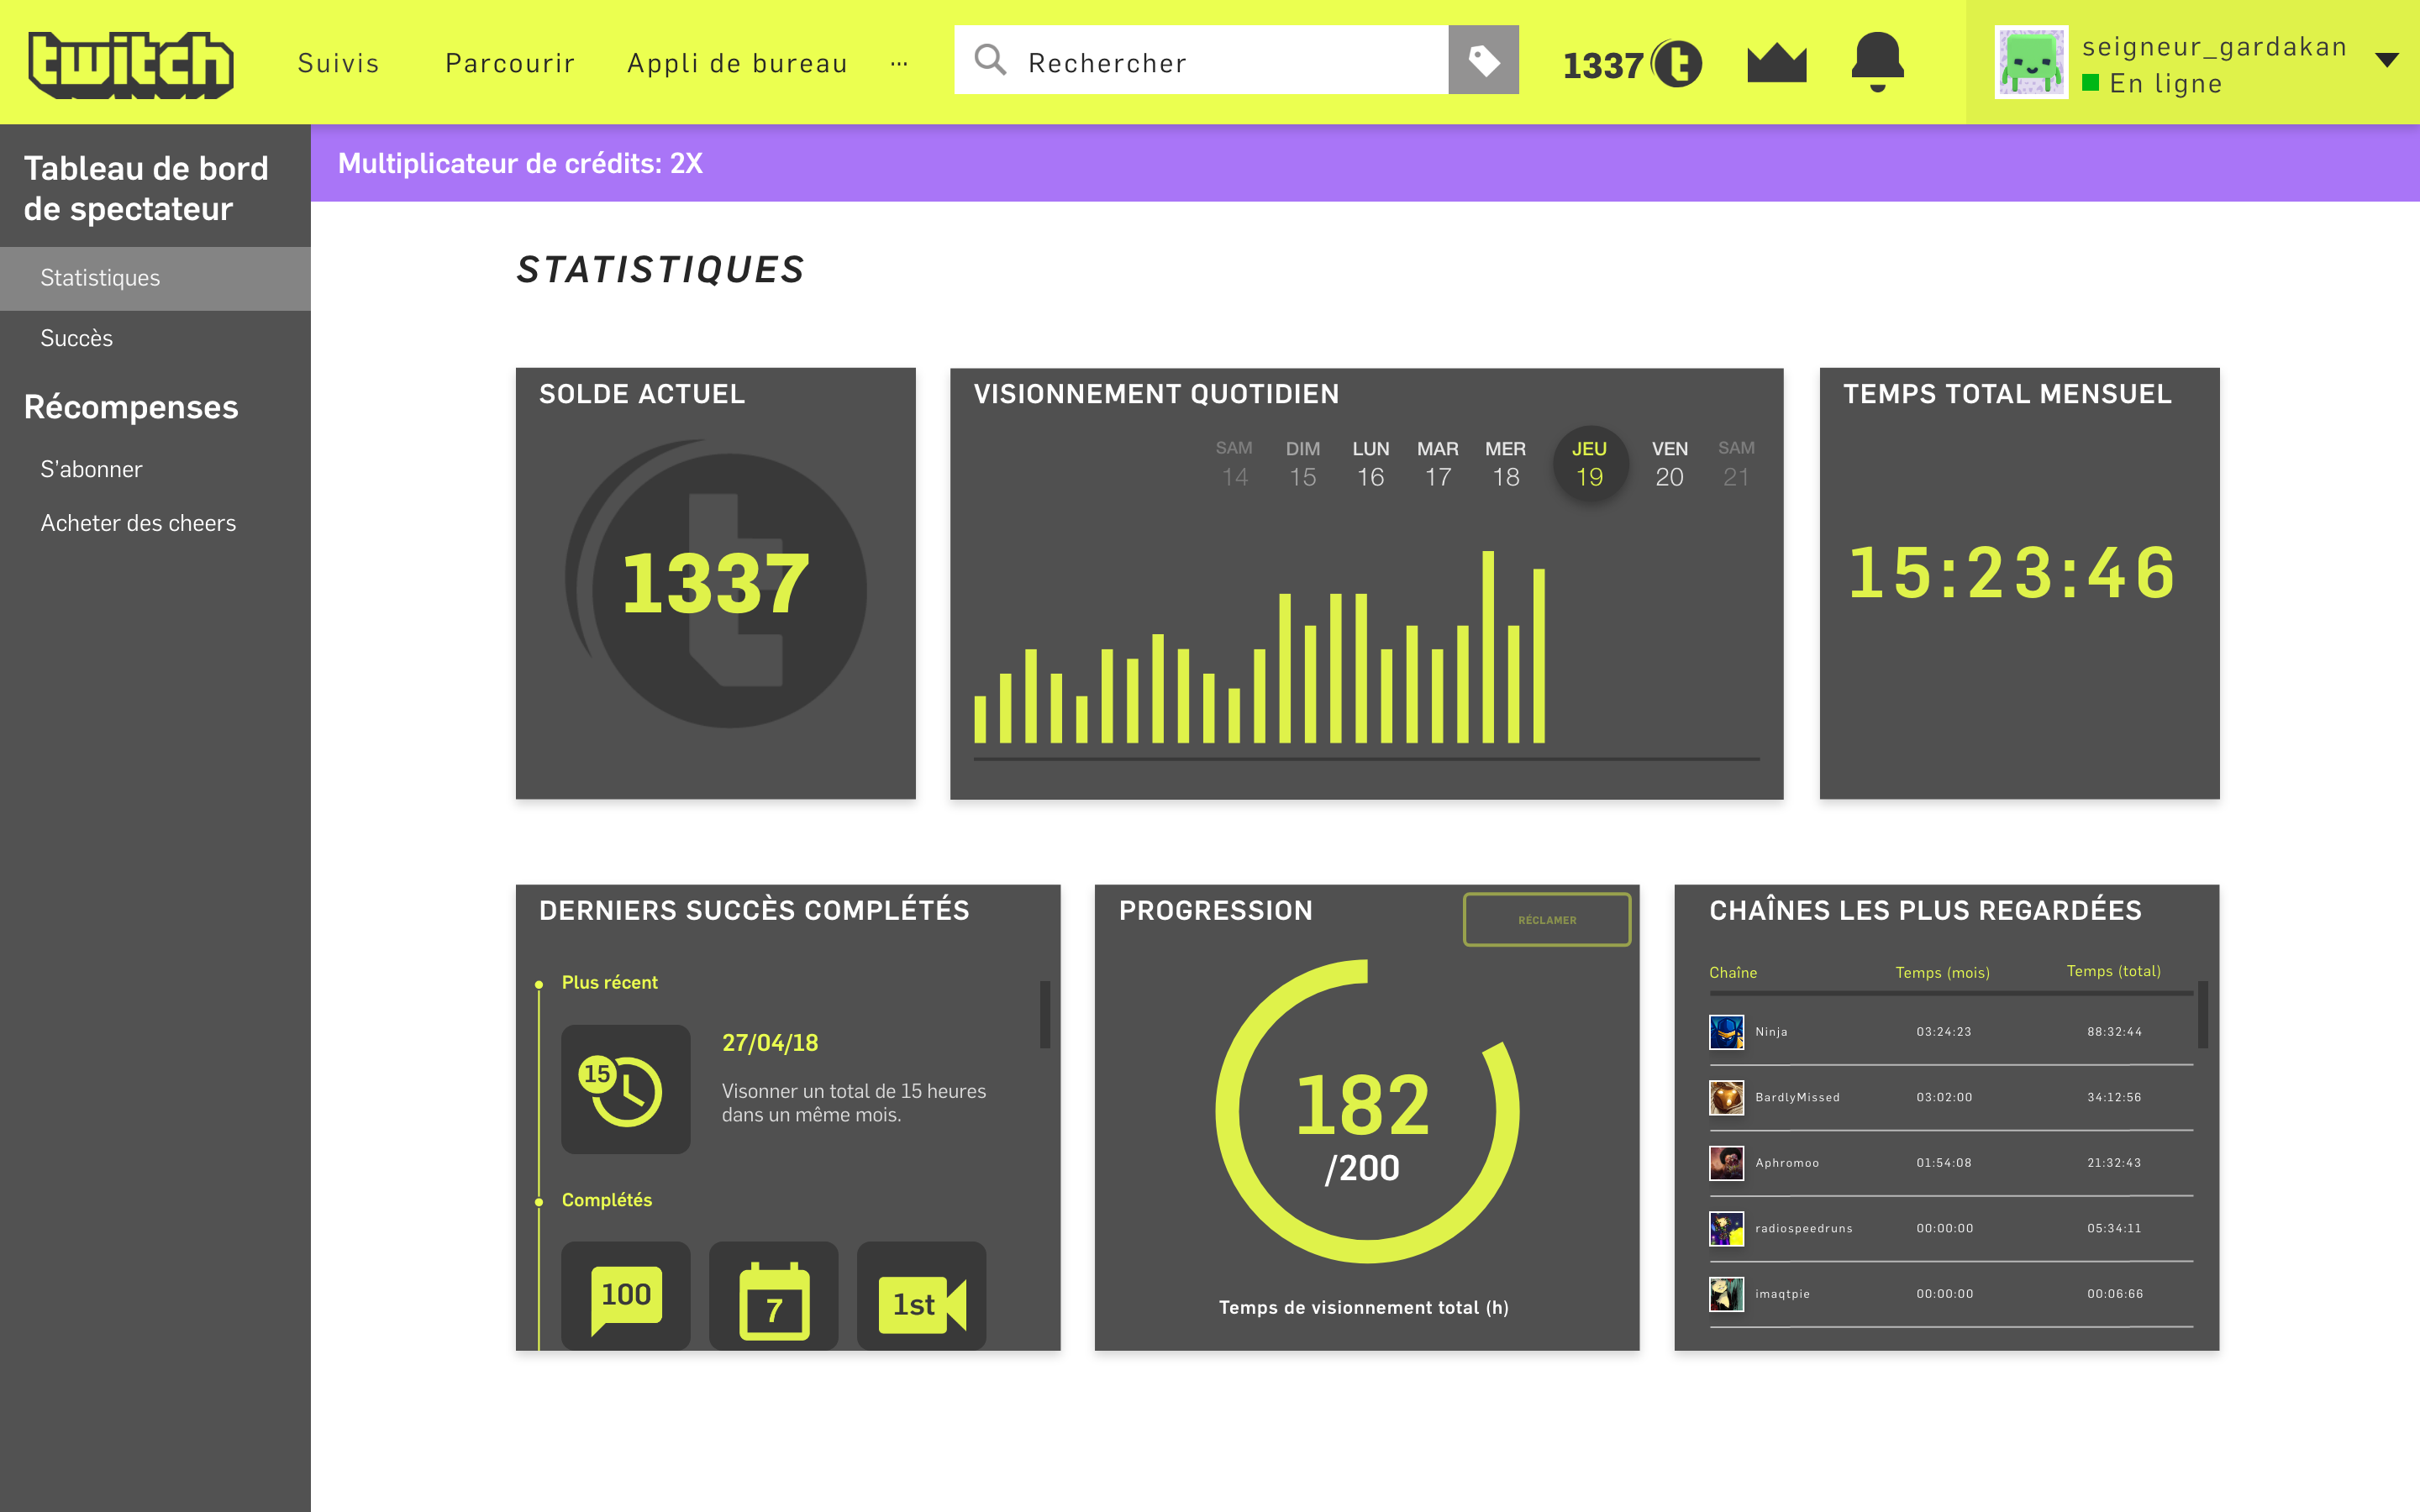2420x1512 pixels.
Task: Click the 7 day calendar achievement icon
Action: click(x=774, y=1296)
